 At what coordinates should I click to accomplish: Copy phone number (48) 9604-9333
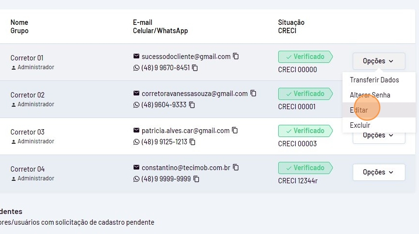192,105
